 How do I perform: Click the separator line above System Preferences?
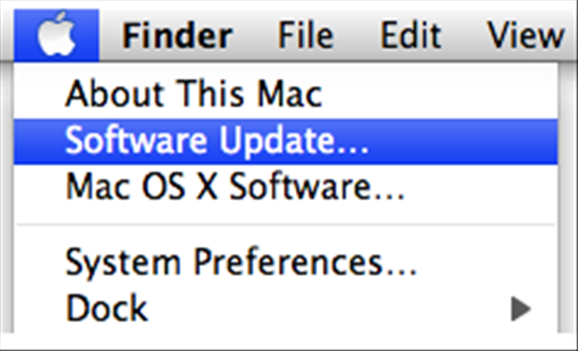(x=286, y=224)
